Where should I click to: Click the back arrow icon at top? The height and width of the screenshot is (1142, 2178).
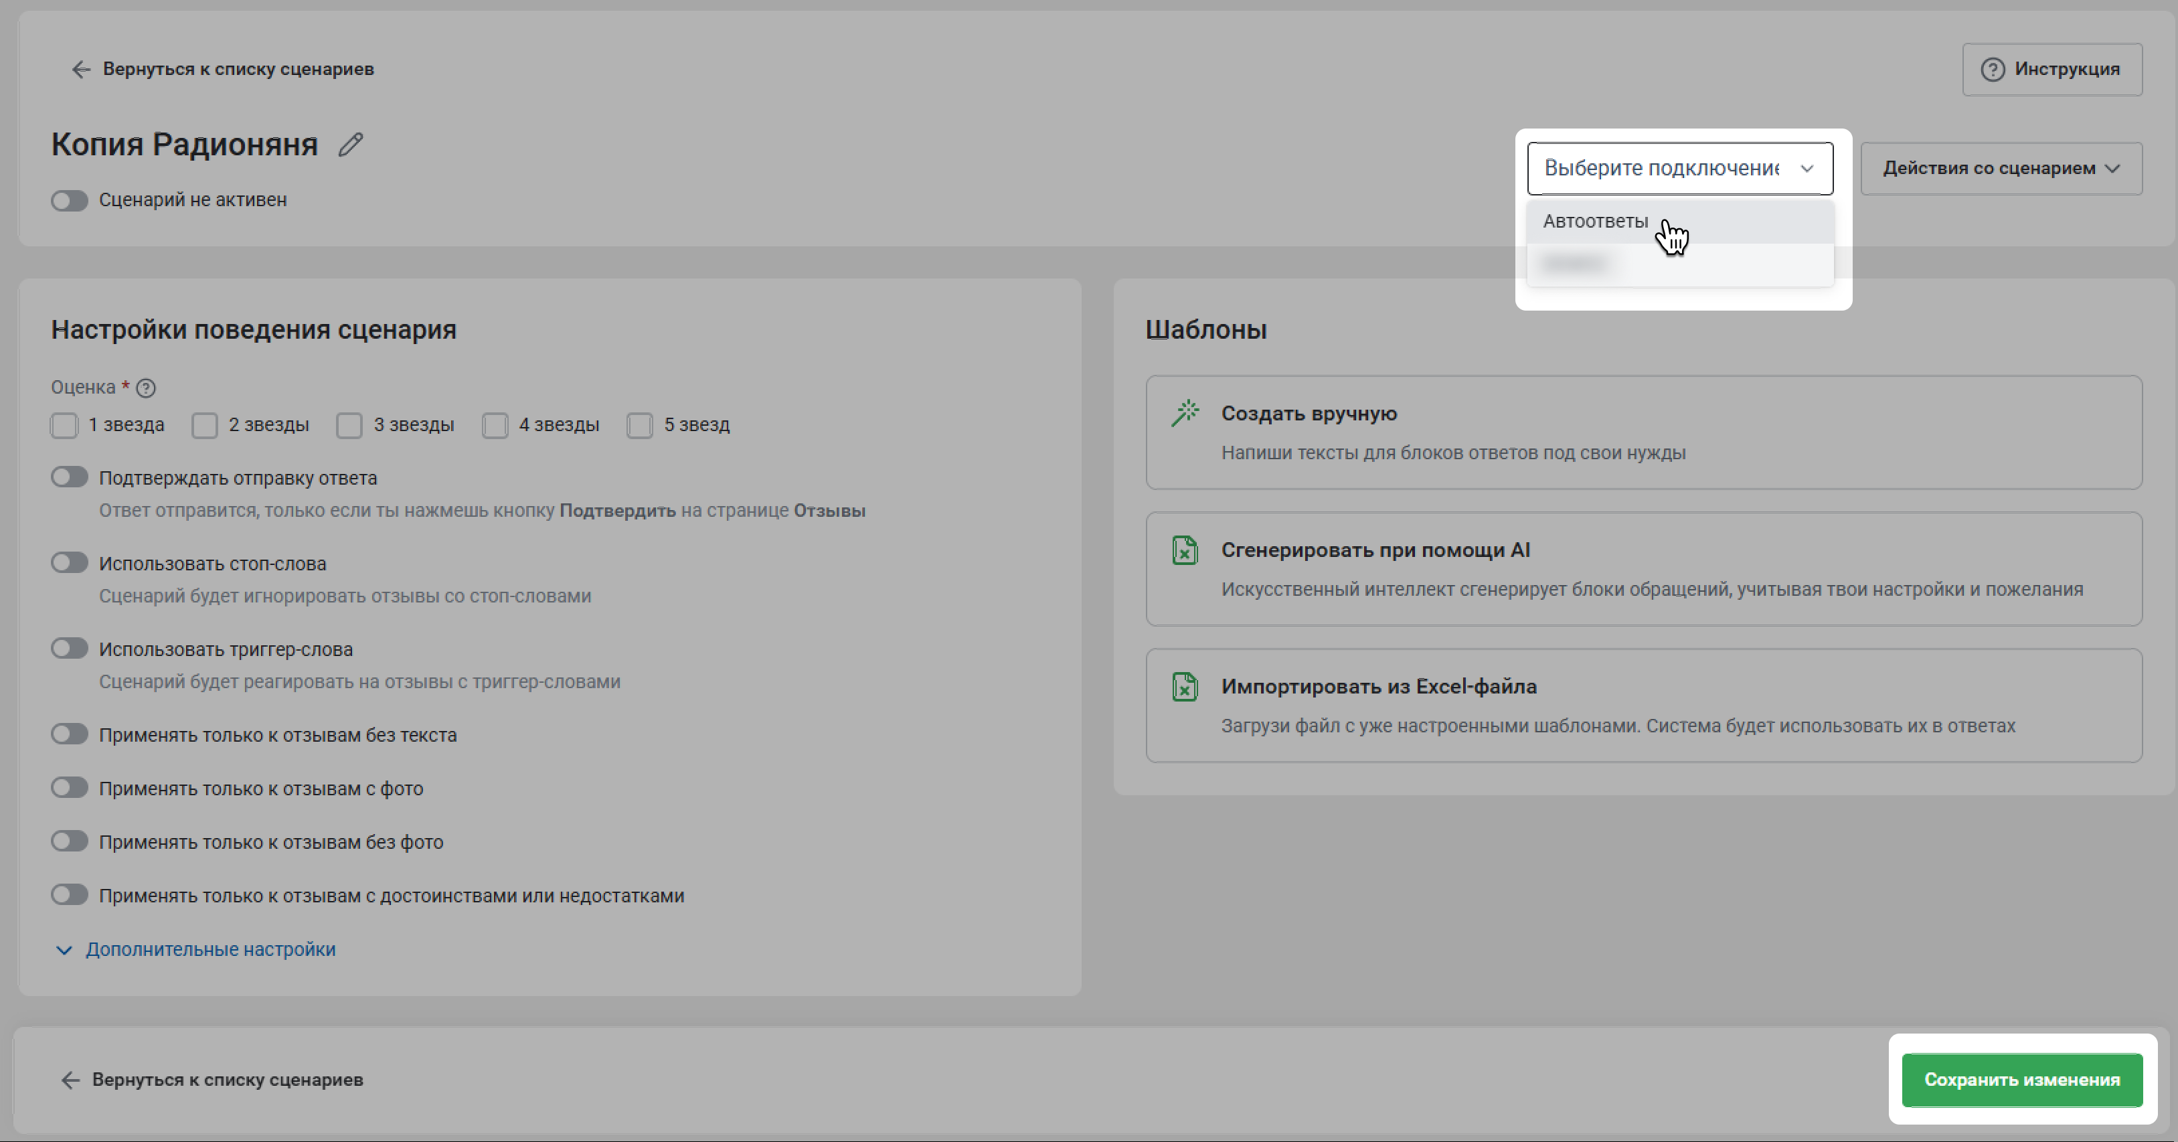click(x=81, y=70)
